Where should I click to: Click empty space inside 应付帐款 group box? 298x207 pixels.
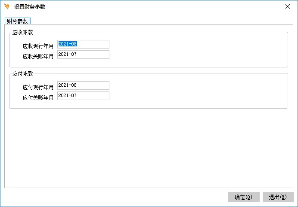pyautogui.click(x=194, y=91)
